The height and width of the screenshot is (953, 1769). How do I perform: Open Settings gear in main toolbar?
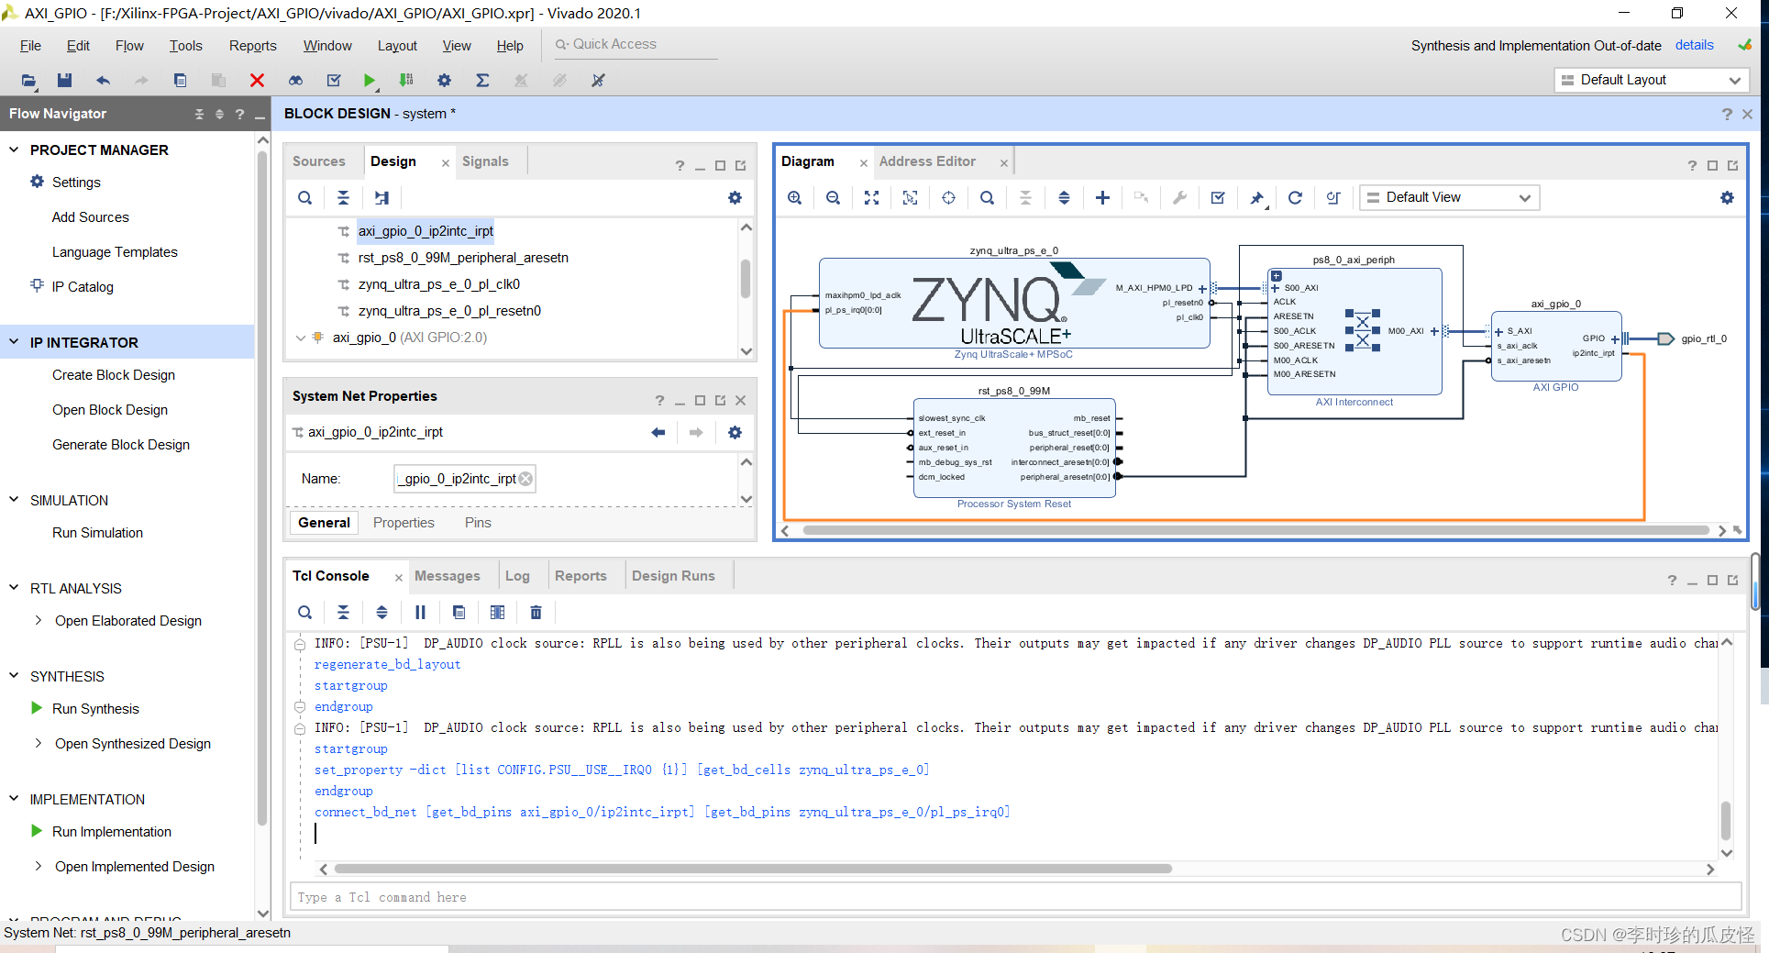(444, 81)
